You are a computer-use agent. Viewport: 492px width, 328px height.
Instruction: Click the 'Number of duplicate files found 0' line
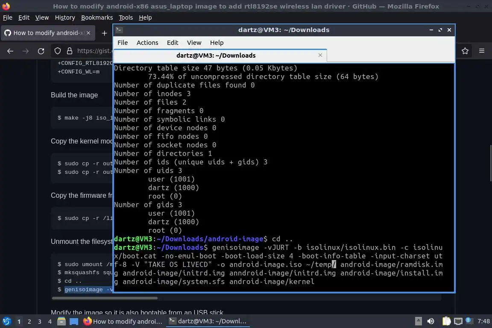point(184,85)
